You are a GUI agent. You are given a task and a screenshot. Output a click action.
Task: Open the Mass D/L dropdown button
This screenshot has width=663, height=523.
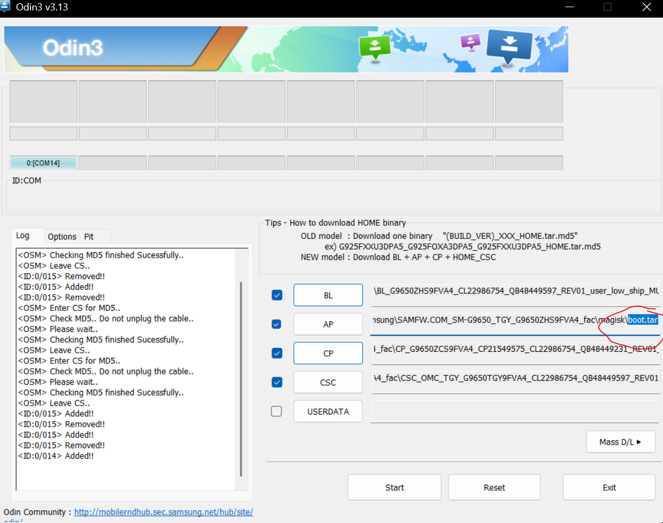click(621, 442)
